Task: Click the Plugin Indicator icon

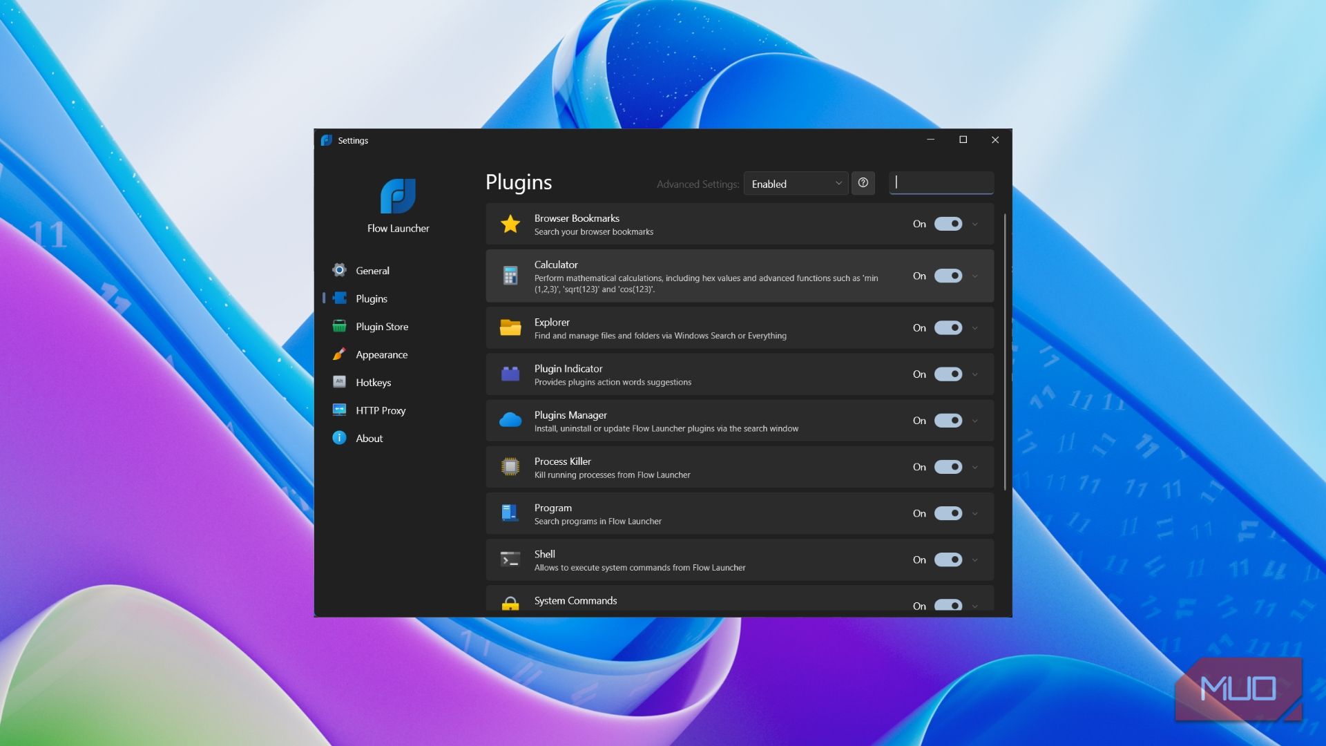Action: pyautogui.click(x=510, y=374)
